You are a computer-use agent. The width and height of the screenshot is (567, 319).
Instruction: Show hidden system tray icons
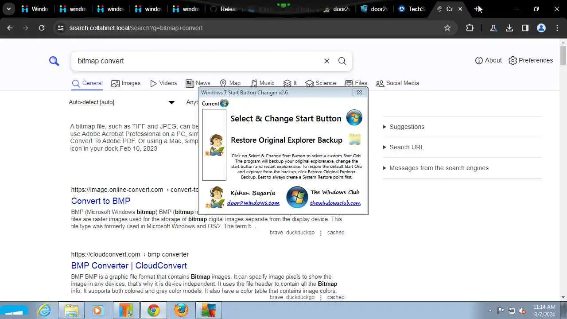pyautogui.click(x=490, y=311)
